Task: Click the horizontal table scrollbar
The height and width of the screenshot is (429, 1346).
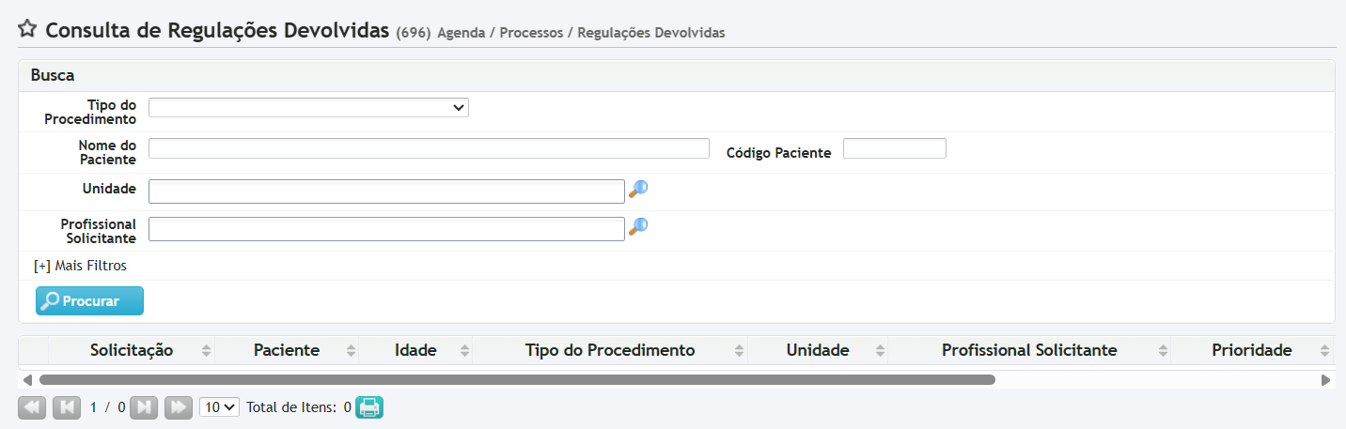Action: 517,380
